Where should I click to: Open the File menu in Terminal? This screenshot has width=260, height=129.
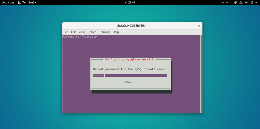coord(66,32)
